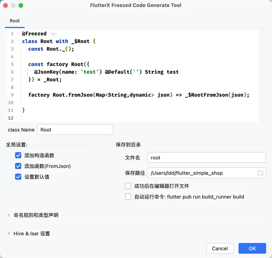Place cursor on the Root.fromJson code line
The image size is (272, 258).
pos(139,95)
